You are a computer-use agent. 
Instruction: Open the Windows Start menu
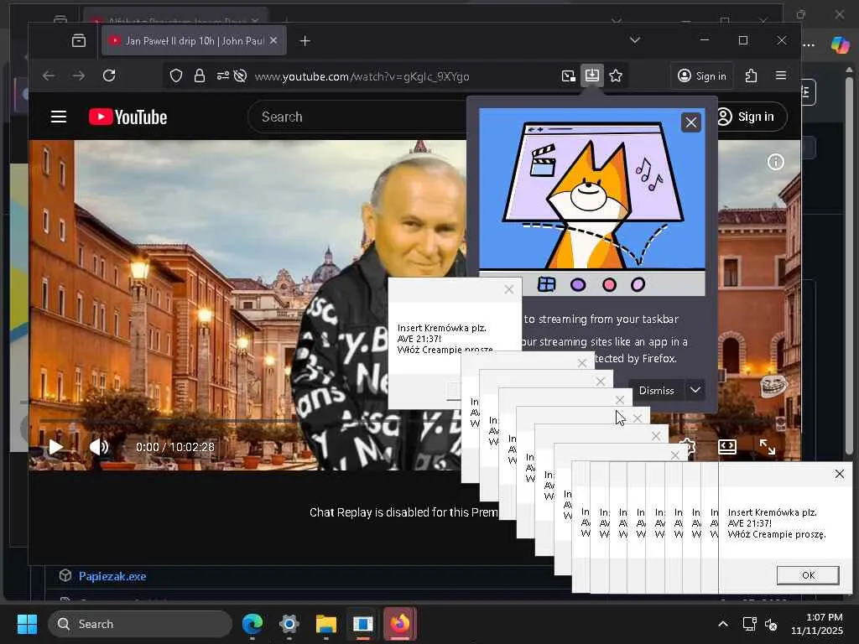coord(27,624)
